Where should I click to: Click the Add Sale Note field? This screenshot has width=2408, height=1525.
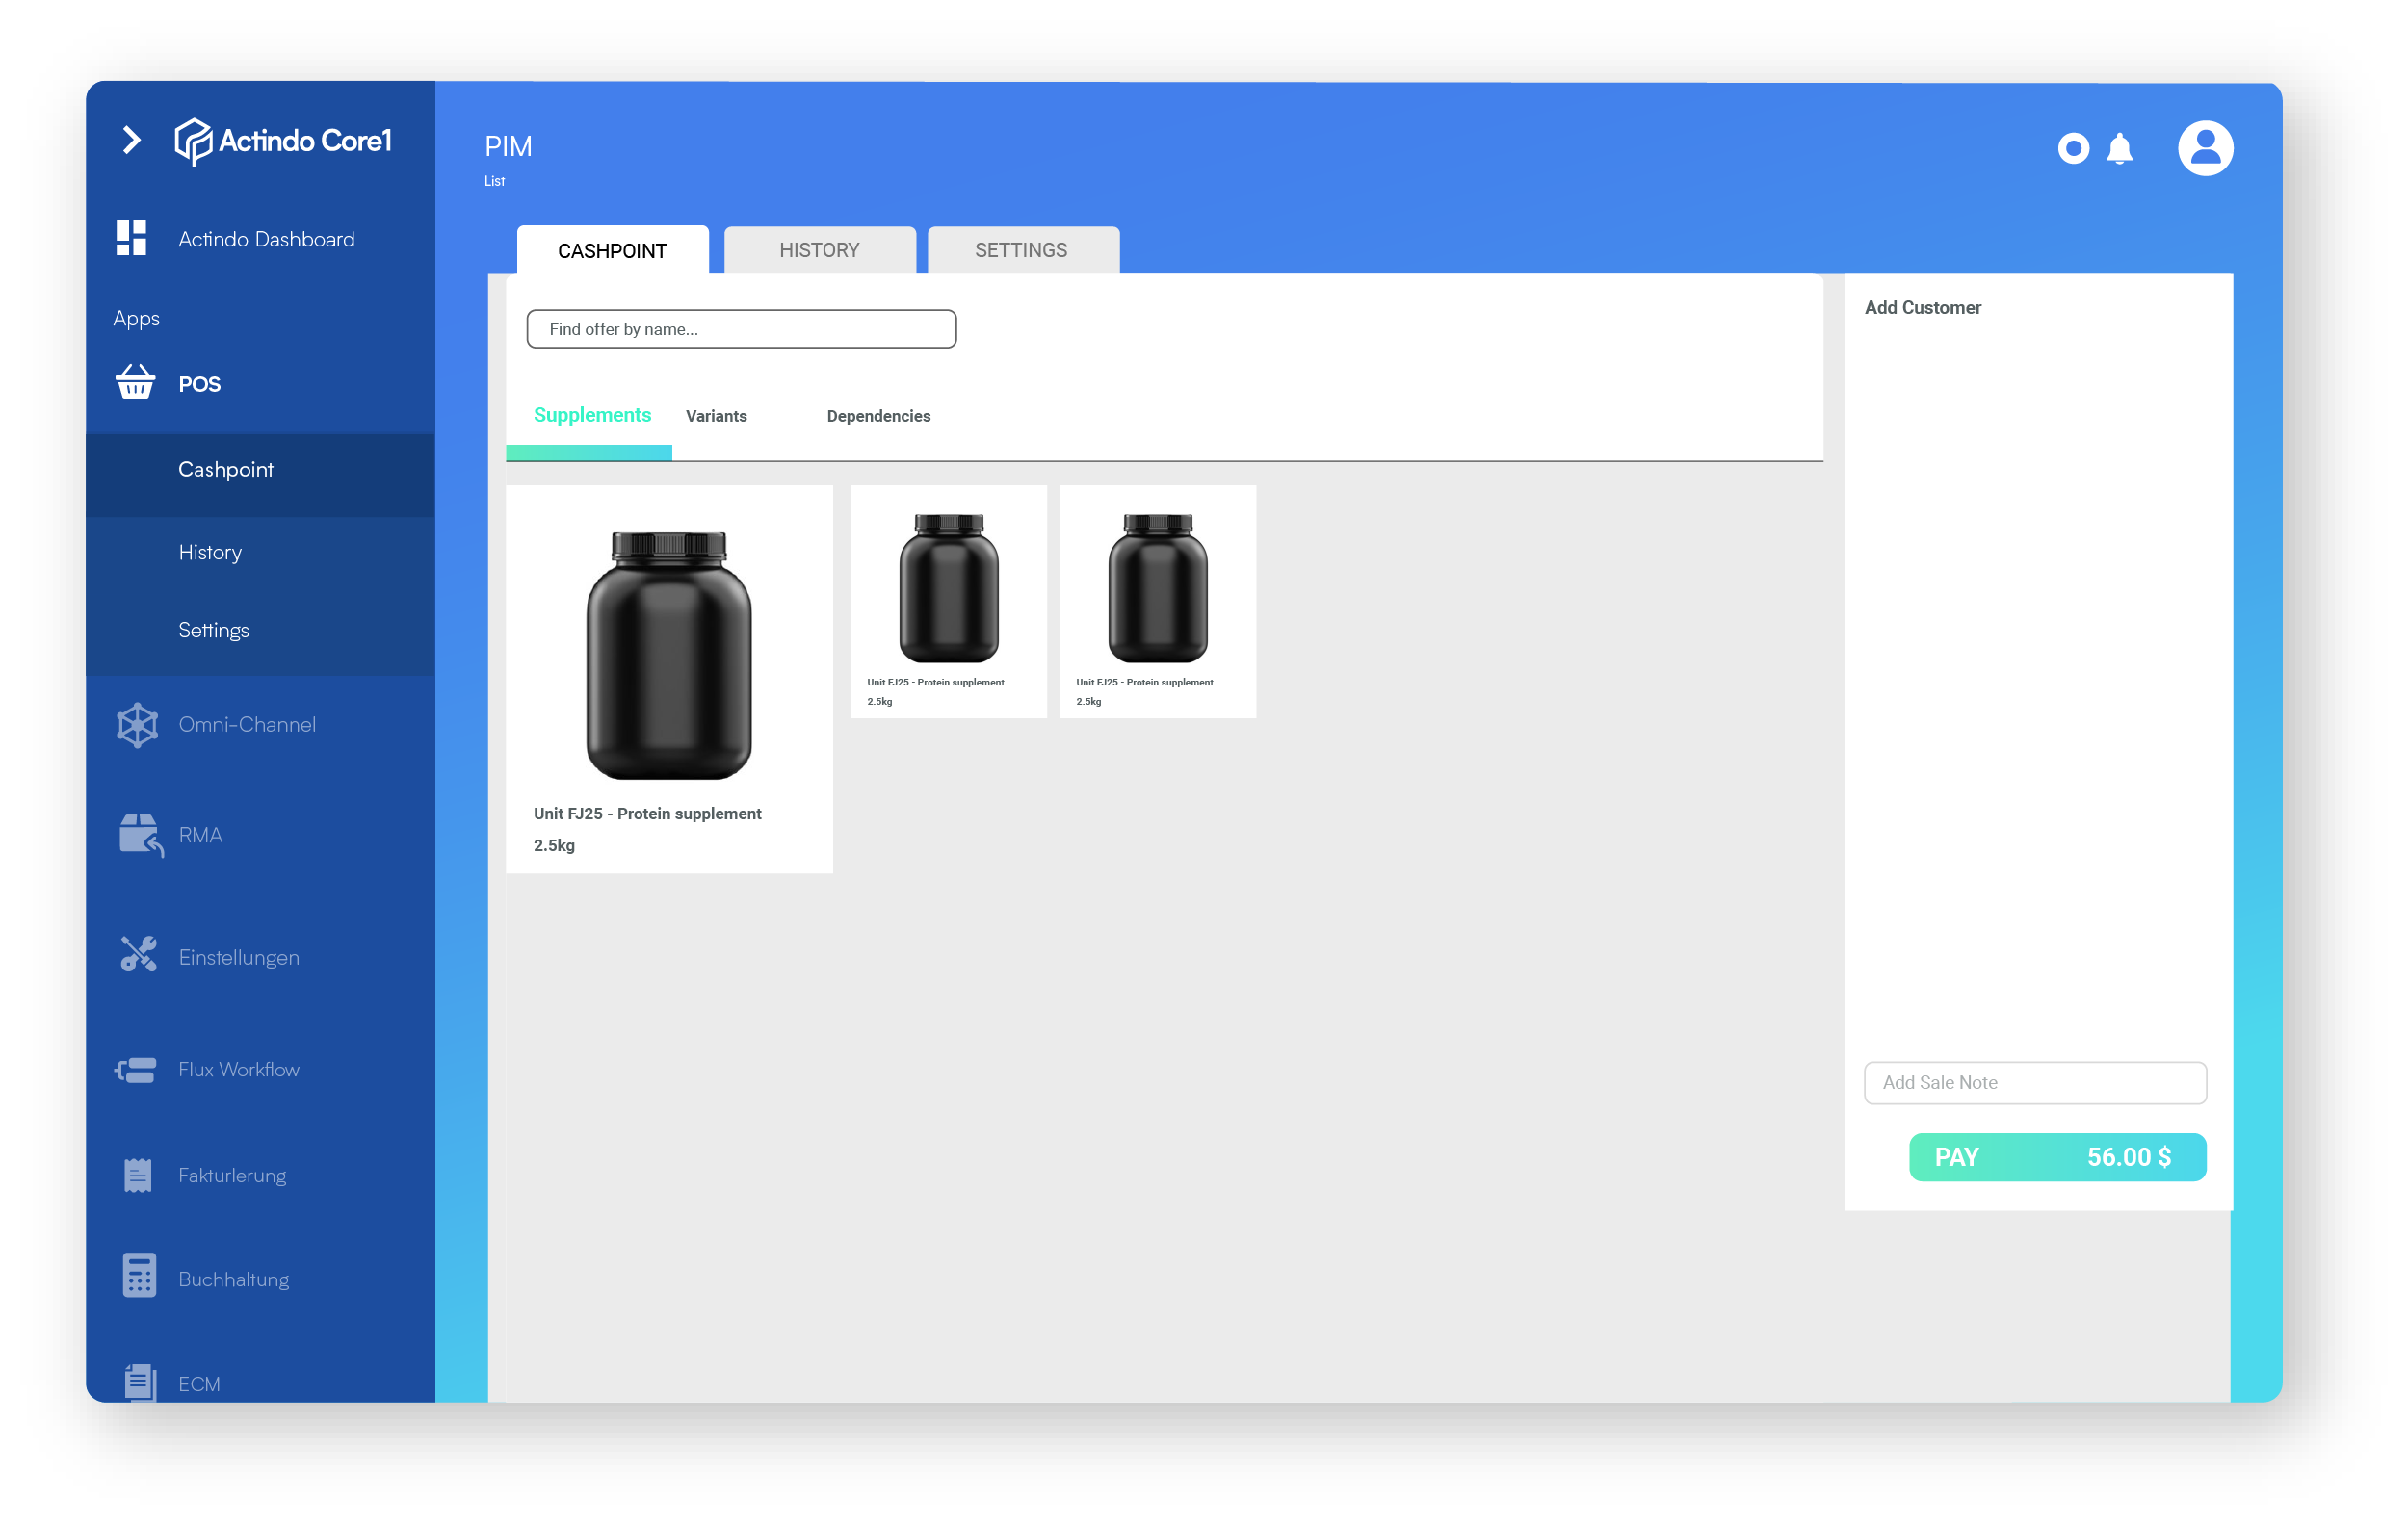tap(2035, 1082)
